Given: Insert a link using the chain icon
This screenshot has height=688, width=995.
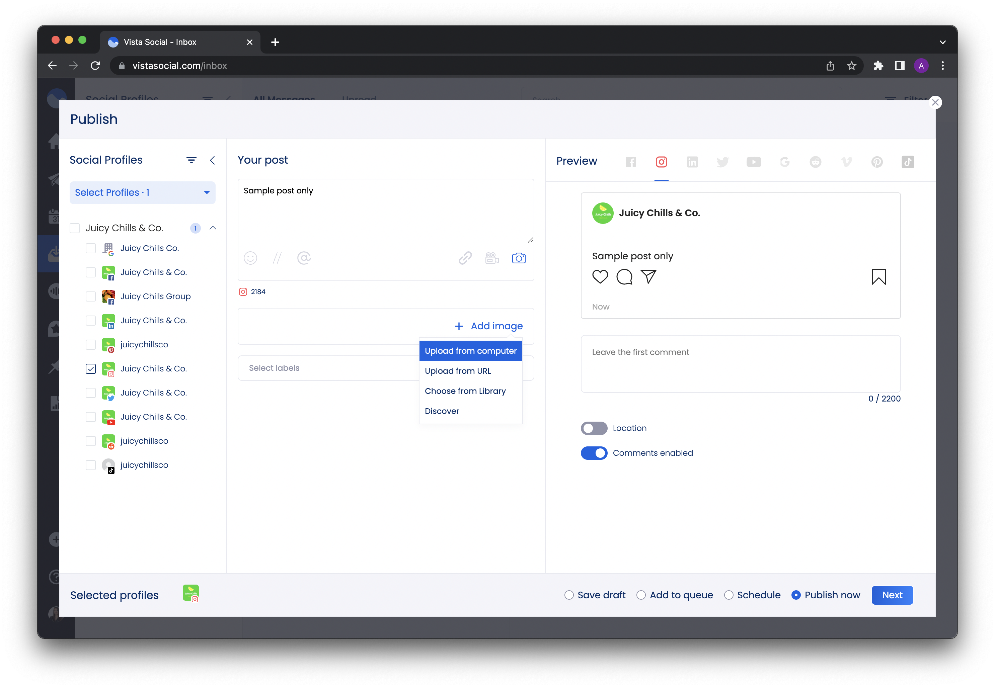Looking at the screenshot, I should [465, 258].
